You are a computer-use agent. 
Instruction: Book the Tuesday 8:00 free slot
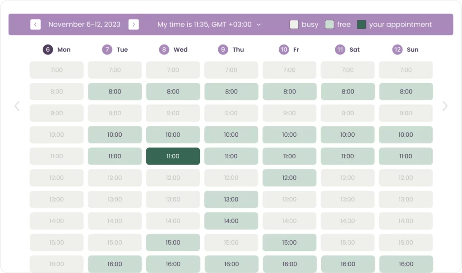(115, 91)
